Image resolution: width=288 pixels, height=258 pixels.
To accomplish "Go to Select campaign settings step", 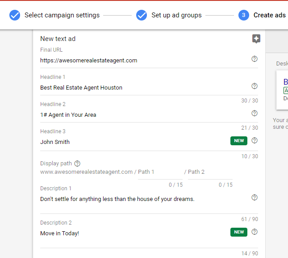I will pos(62,15).
